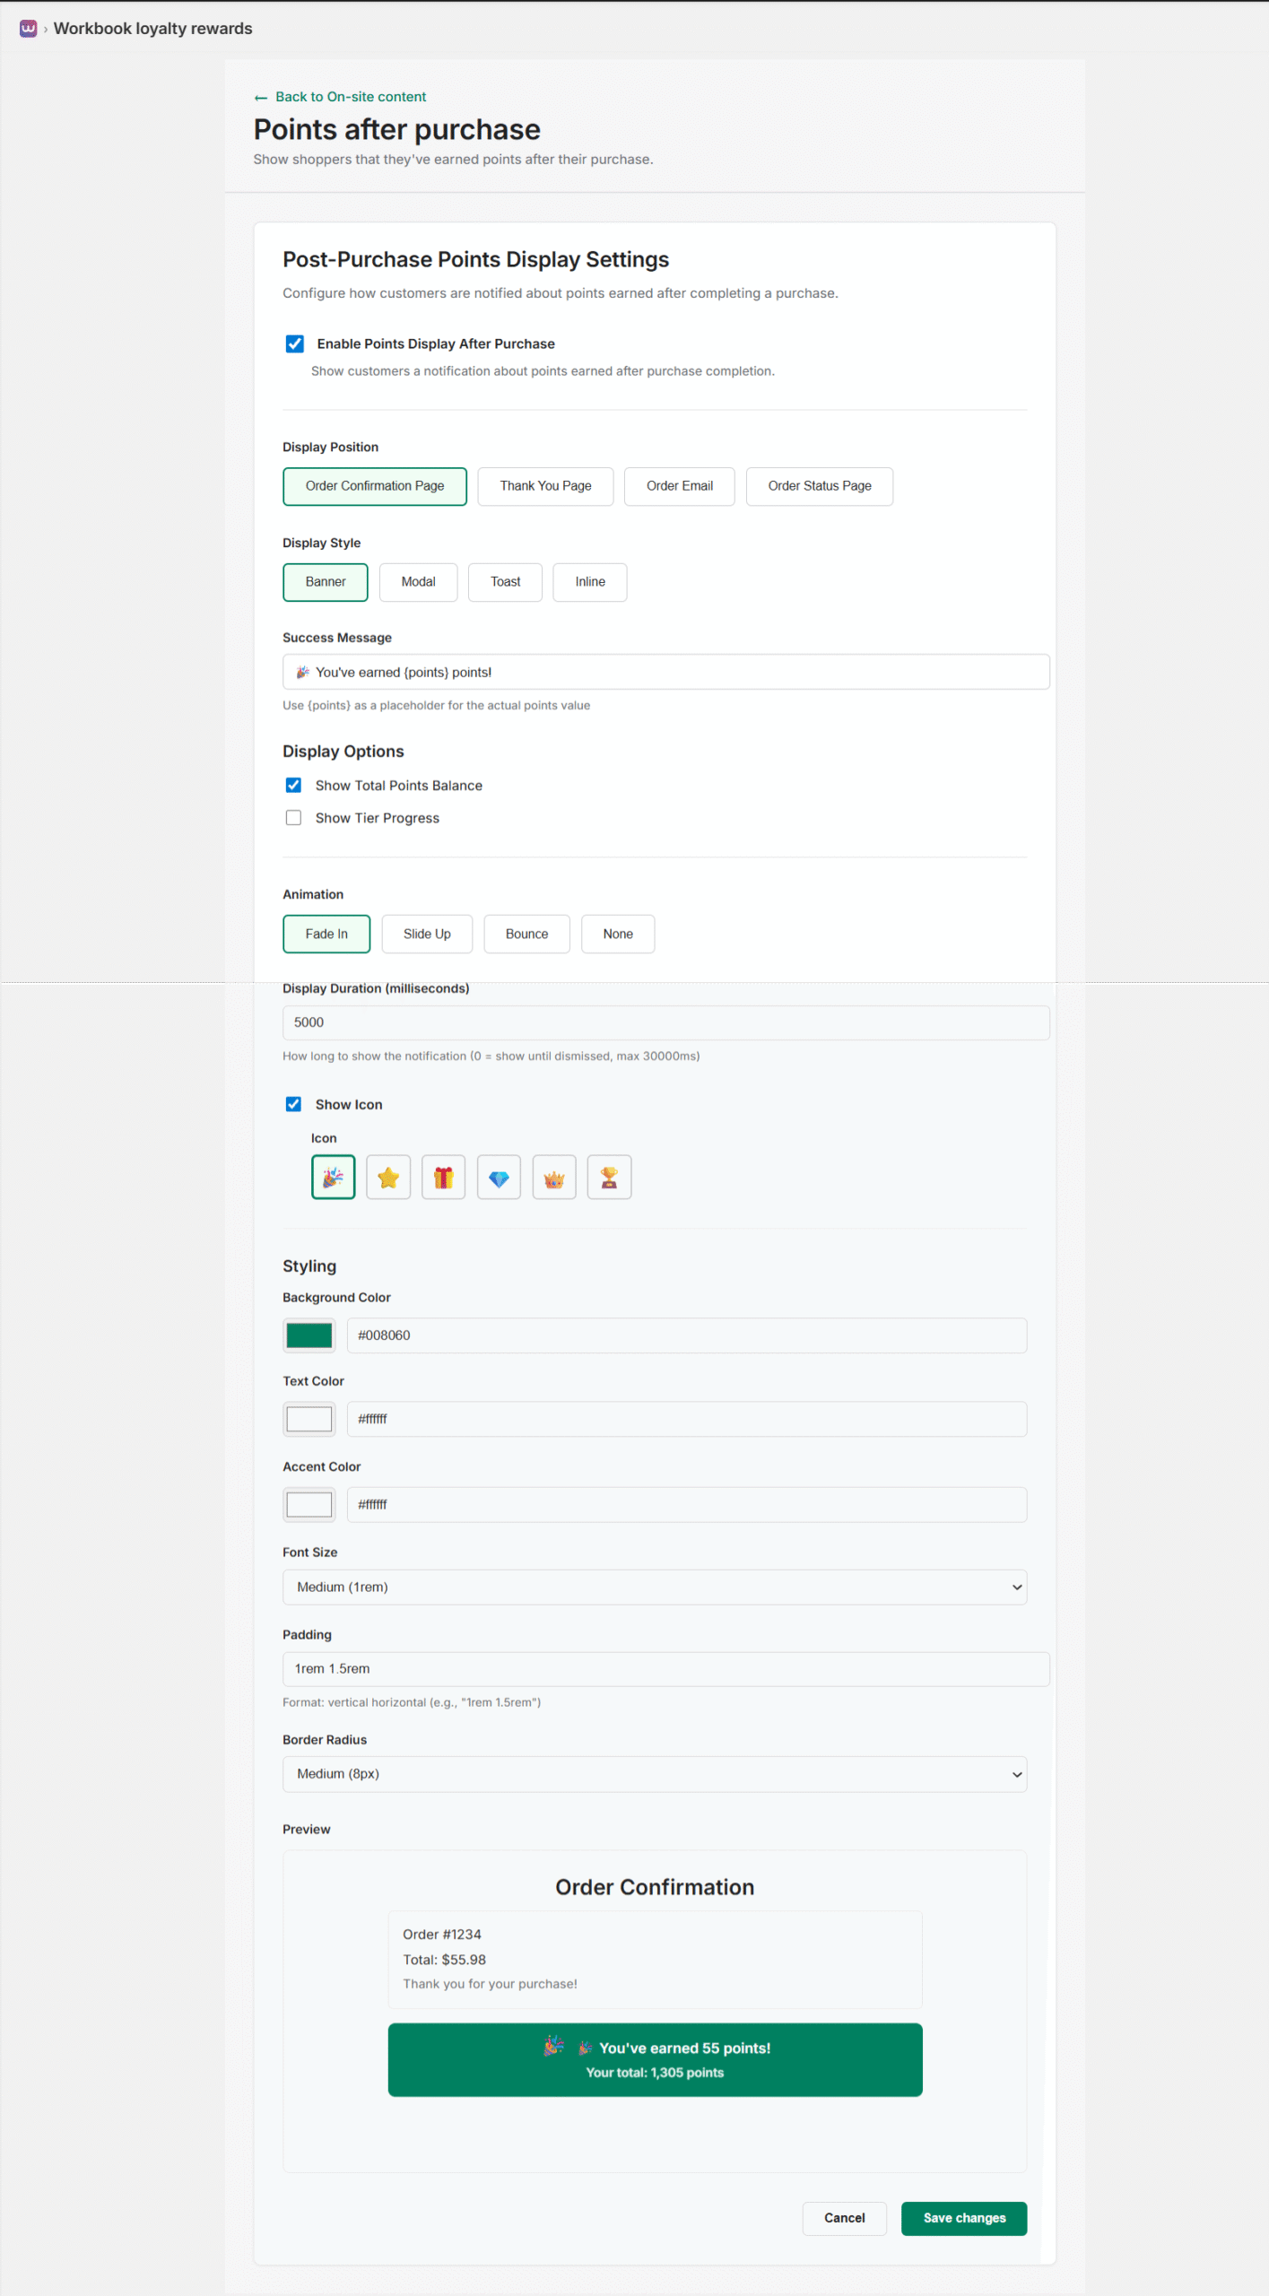This screenshot has height=2296, width=1269.
Task: Open the Font Size dropdown
Action: [654, 1587]
